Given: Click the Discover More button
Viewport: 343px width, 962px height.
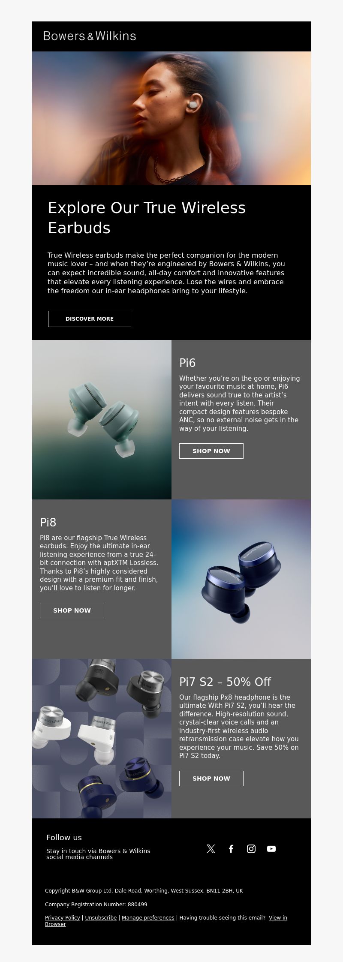Looking at the screenshot, I should (90, 319).
